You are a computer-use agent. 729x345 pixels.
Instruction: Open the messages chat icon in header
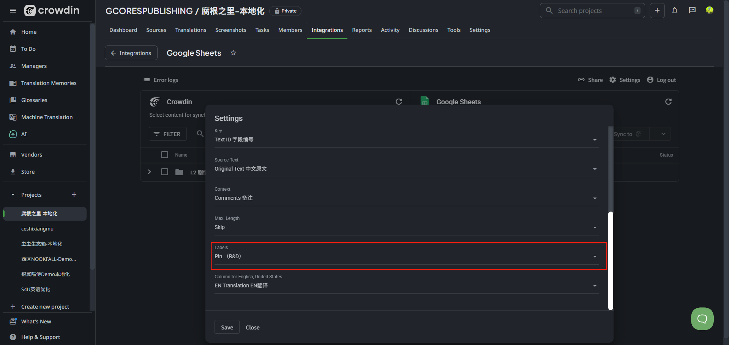(x=692, y=11)
